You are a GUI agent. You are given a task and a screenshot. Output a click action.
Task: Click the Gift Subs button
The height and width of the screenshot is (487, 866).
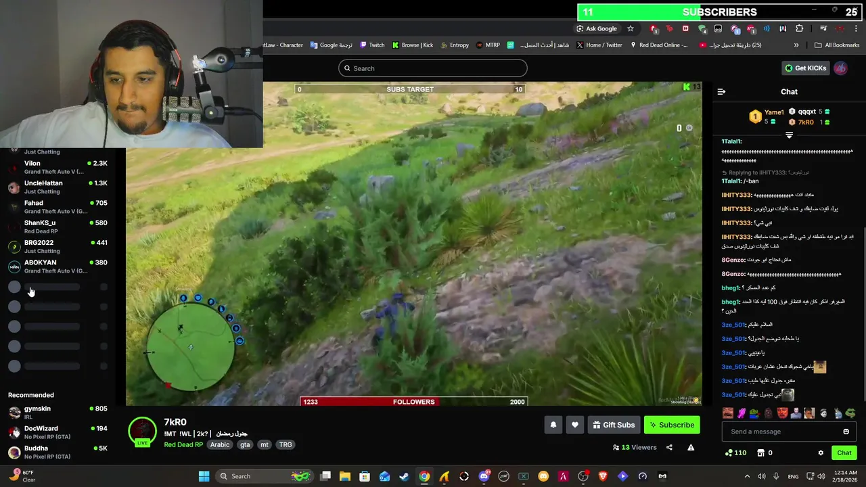pos(614,425)
